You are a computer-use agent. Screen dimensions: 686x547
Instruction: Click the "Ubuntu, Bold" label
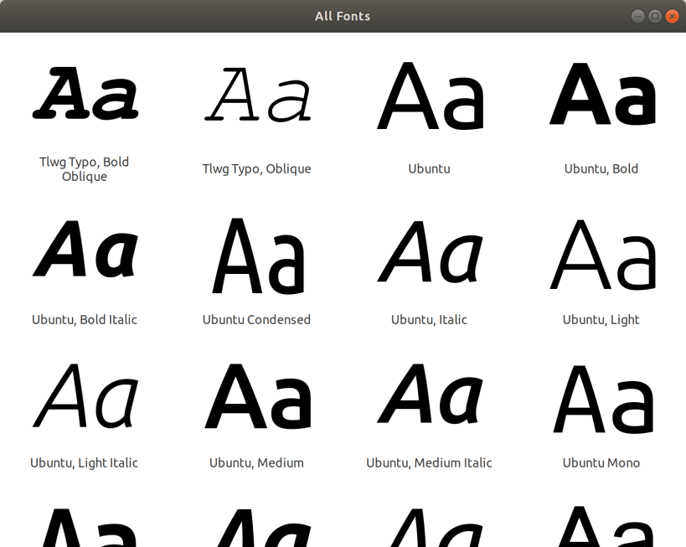tap(601, 168)
